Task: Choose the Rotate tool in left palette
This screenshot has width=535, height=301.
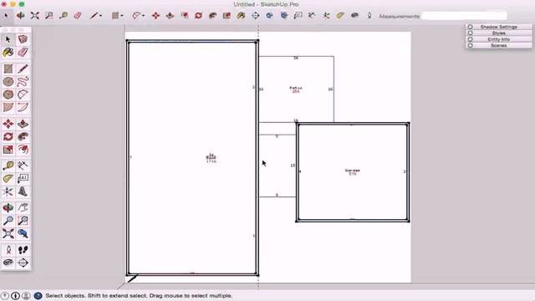Action: (x=8, y=136)
